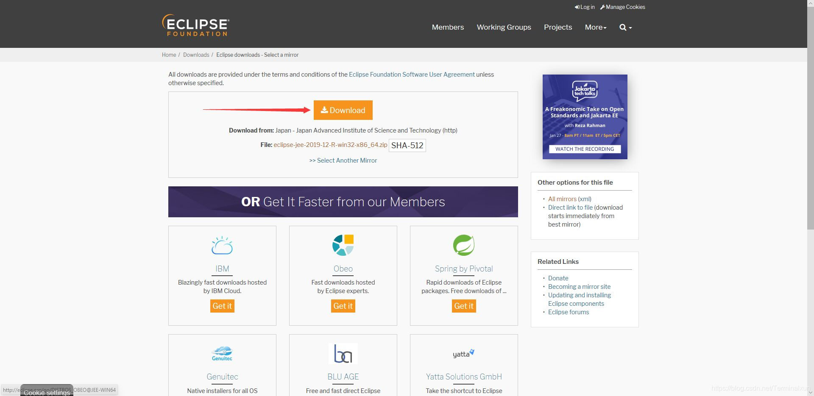Show the SHA-512 checksum
Screen dimensions: 814x396
407,145
